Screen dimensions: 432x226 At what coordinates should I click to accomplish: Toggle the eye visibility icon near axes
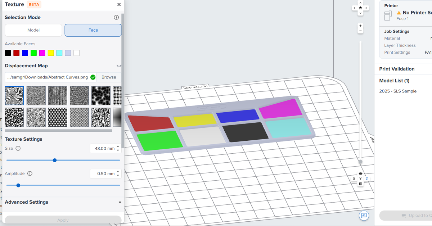[x=360, y=173]
